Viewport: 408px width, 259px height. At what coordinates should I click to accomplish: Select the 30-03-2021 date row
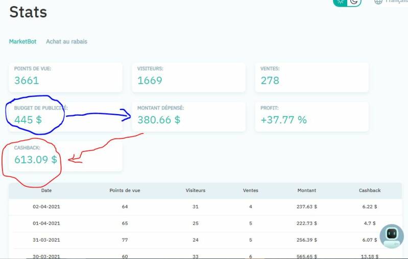pyautogui.click(x=205, y=254)
